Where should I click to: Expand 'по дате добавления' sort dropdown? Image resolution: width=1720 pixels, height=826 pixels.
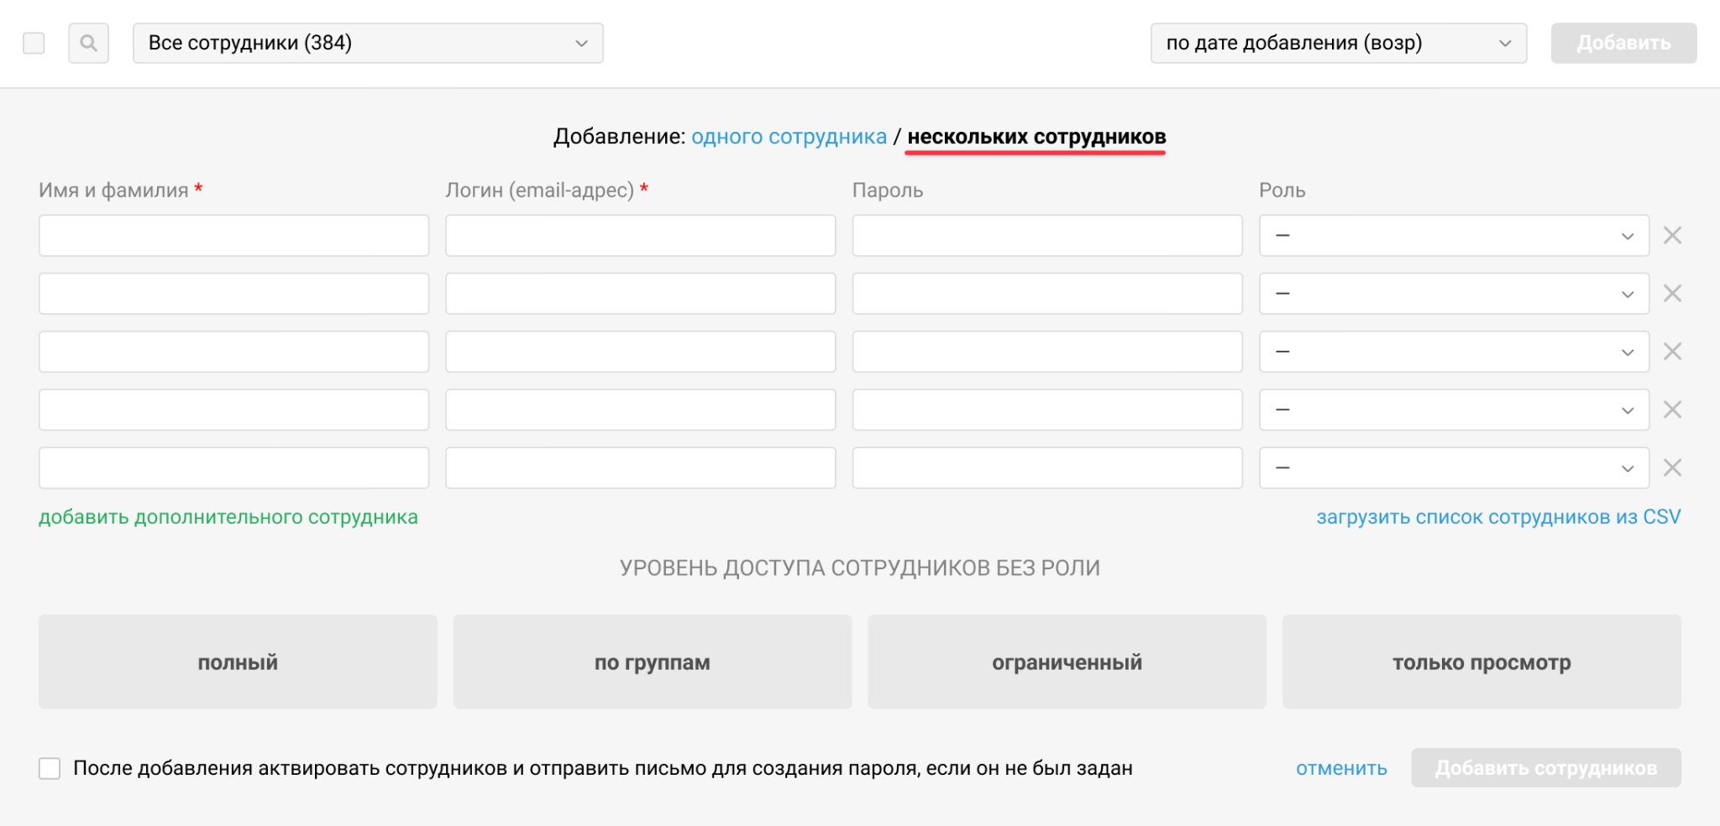[x=1338, y=43]
